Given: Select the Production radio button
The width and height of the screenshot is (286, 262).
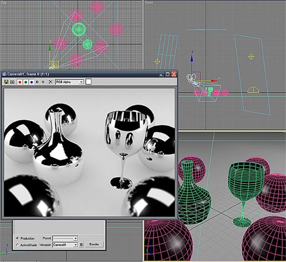Looking at the screenshot, I should tap(17, 238).
